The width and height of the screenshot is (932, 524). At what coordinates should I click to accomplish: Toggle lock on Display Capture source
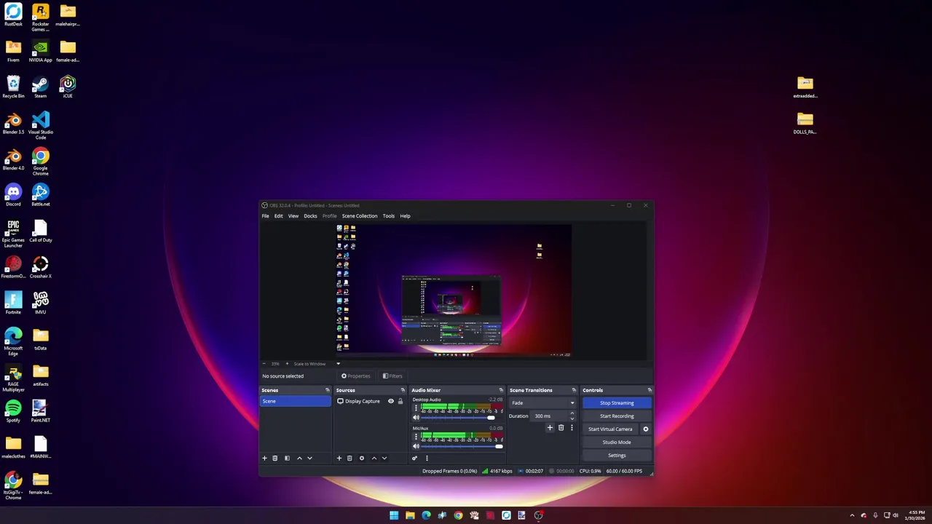[400, 402]
